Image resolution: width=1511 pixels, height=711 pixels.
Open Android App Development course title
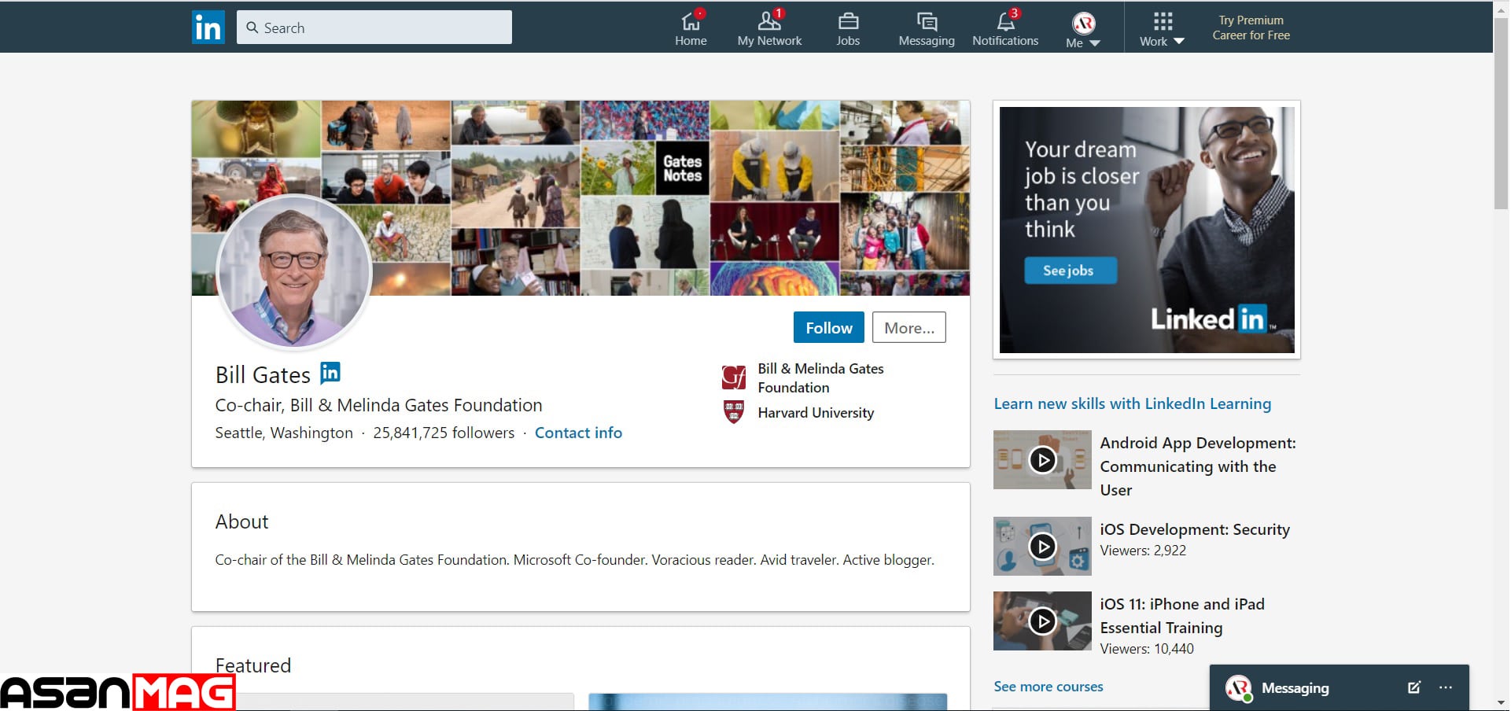(x=1198, y=466)
